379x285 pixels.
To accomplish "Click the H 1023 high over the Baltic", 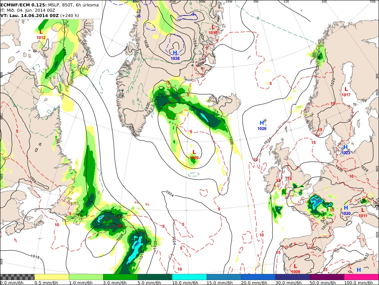I will pos(346,150).
